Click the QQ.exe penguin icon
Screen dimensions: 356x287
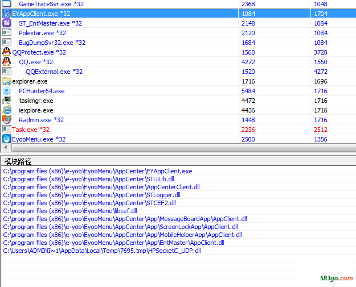point(7,61)
